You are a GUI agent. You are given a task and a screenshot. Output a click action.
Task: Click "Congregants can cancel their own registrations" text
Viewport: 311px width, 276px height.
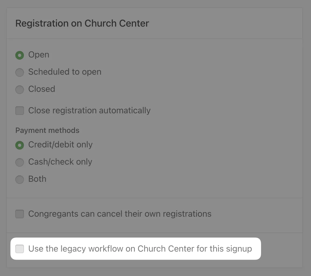click(120, 214)
